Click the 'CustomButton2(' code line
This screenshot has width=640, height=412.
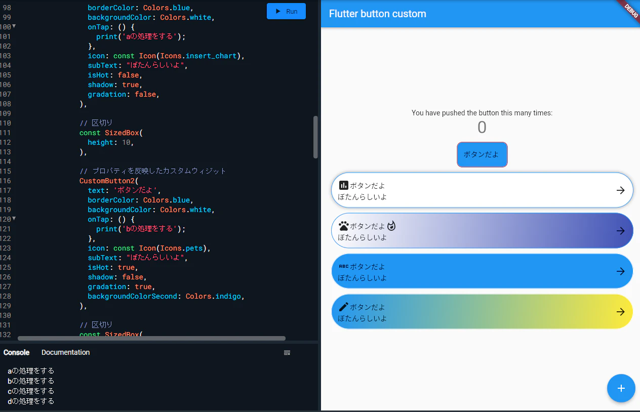(109, 181)
